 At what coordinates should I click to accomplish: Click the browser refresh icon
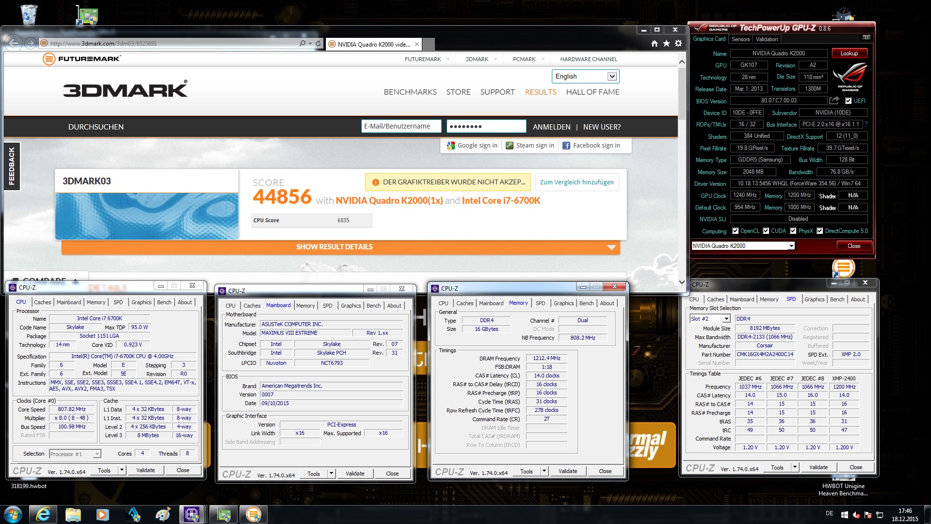[x=318, y=43]
